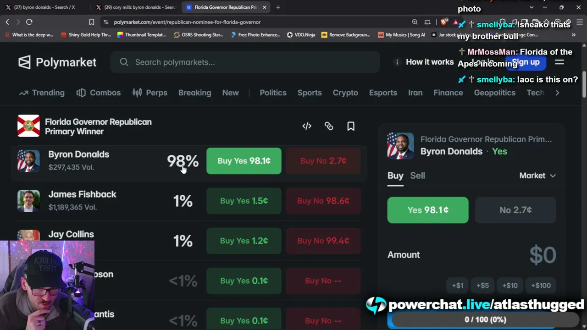Open the Sports category
587x330 pixels.
click(310, 93)
